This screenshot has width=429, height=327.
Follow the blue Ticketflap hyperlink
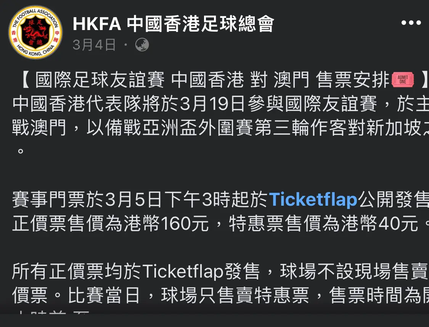pos(313,199)
